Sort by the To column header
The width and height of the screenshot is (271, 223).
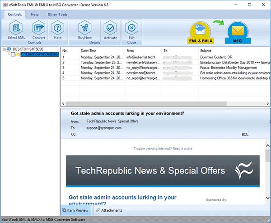(x=180, y=51)
